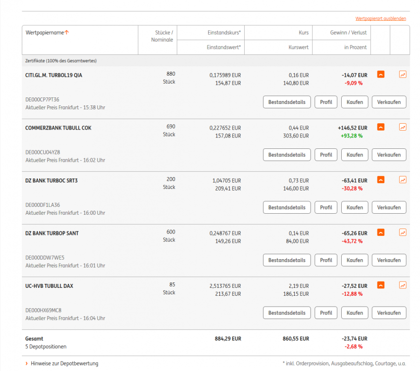
Task: Open chart for COMMERZBANK TUBULL COK
Action: [x=403, y=127]
